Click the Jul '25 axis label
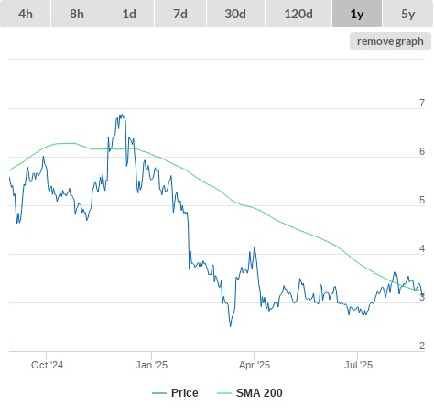Viewport: 434px width, 417px height. pos(358,365)
